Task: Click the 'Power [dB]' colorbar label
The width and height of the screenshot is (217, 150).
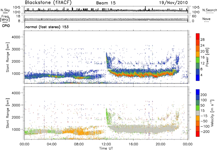Action: point(207,57)
